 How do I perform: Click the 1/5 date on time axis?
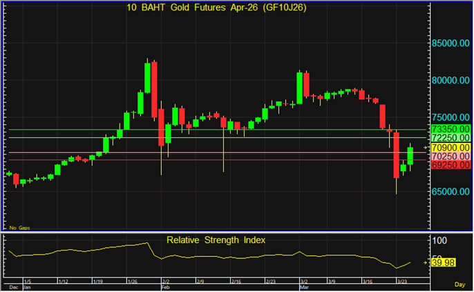27,282
